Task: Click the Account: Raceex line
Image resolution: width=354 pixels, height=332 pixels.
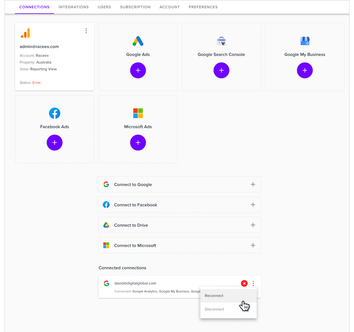Action: coord(34,55)
